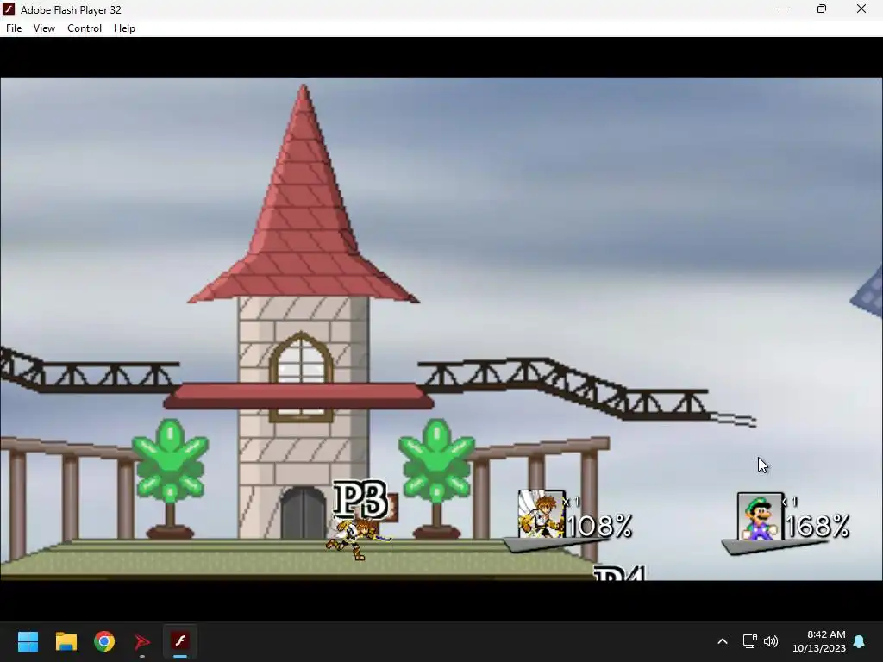Click Pit's character portrait in the HUD
This screenshot has height=662, width=883.
542,514
